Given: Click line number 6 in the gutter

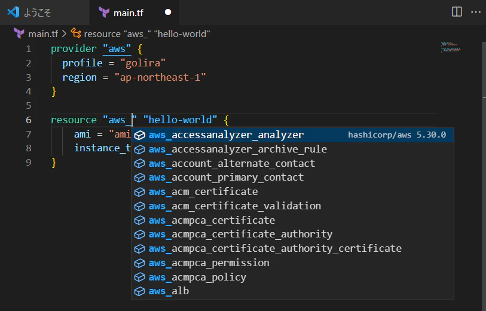Looking at the screenshot, I should click(29, 120).
